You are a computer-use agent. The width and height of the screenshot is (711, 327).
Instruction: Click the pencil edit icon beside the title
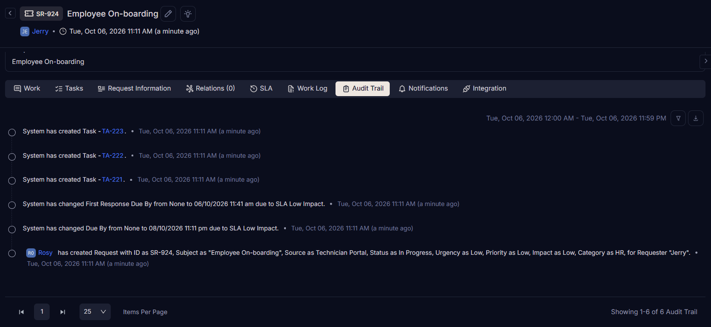(168, 14)
